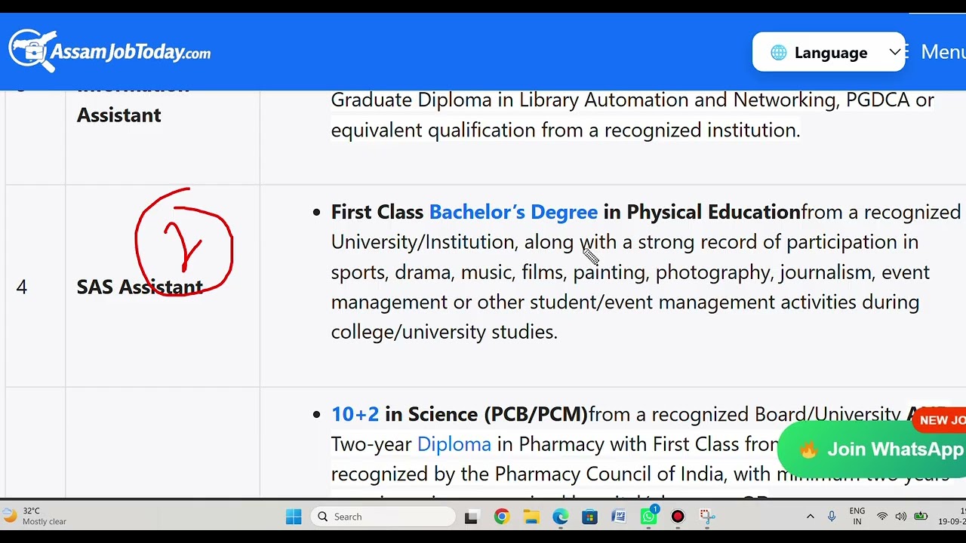Click the globe icon beside Language
Screen dimensions: 966x543
(x=778, y=53)
